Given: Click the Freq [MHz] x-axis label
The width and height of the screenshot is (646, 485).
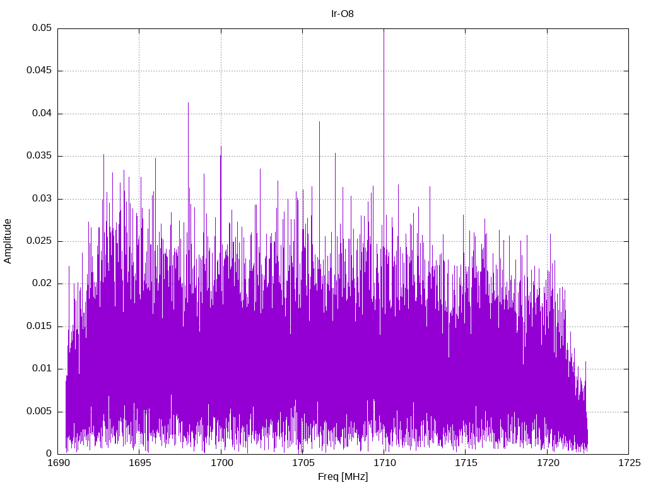Looking at the screenshot, I should (x=343, y=477).
